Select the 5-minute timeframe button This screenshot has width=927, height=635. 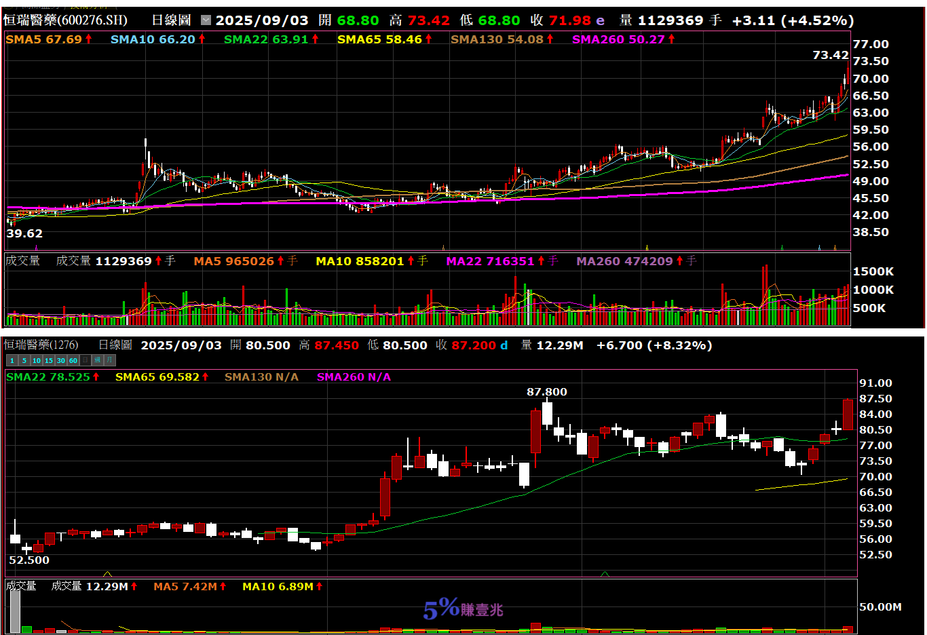(24, 360)
